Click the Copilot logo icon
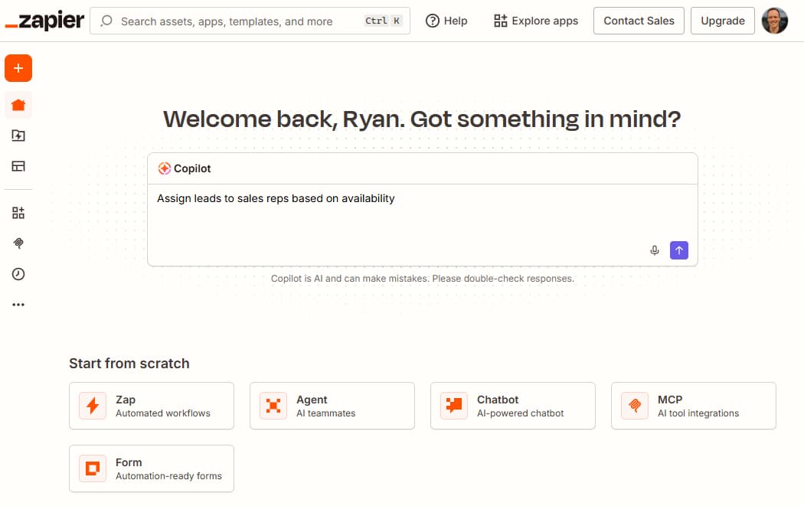 pos(164,168)
